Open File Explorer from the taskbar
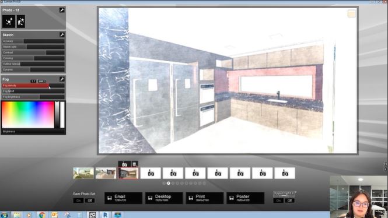This screenshot has height=218, width=388. coord(17,215)
